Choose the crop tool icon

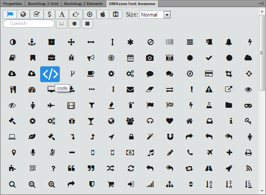(229, 74)
